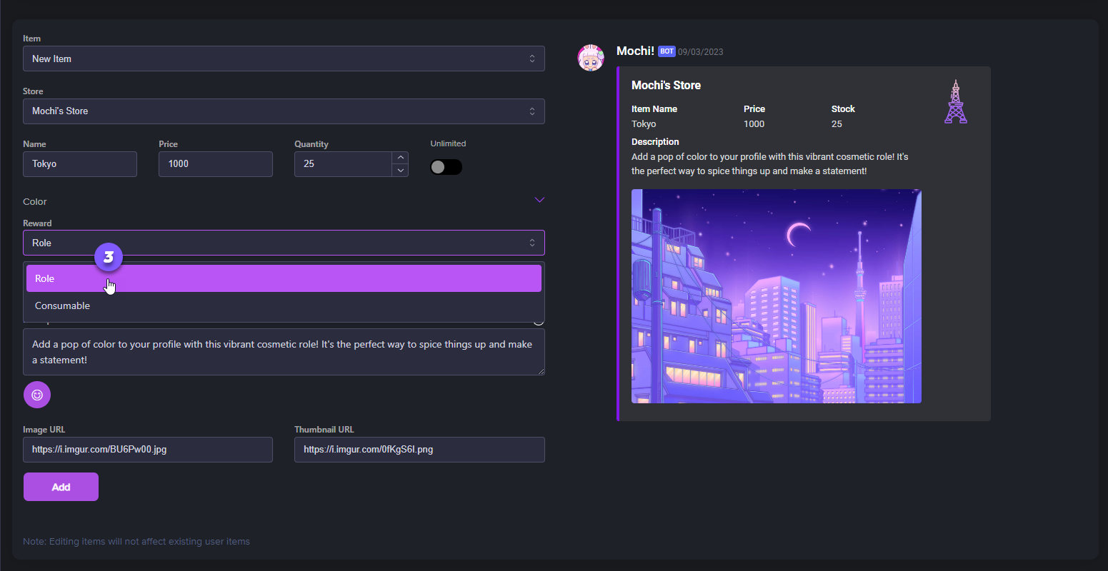Open the Reward dropdown
The width and height of the screenshot is (1108, 571).
tap(284, 243)
